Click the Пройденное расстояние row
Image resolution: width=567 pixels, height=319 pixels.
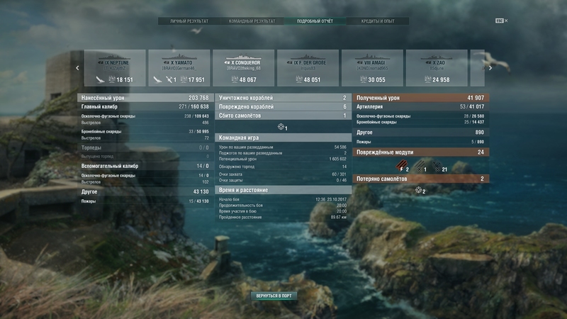(283, 218)
